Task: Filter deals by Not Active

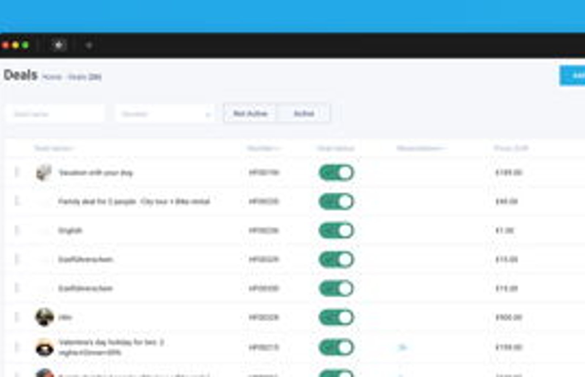Action: pyautogui.click(x=250, y=114)
